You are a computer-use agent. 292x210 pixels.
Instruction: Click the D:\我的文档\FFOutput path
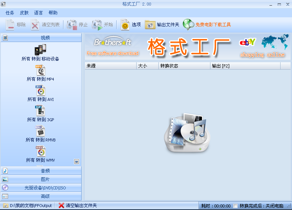tap(31, 206)
